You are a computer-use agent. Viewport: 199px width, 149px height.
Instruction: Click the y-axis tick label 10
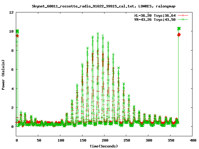11,31
